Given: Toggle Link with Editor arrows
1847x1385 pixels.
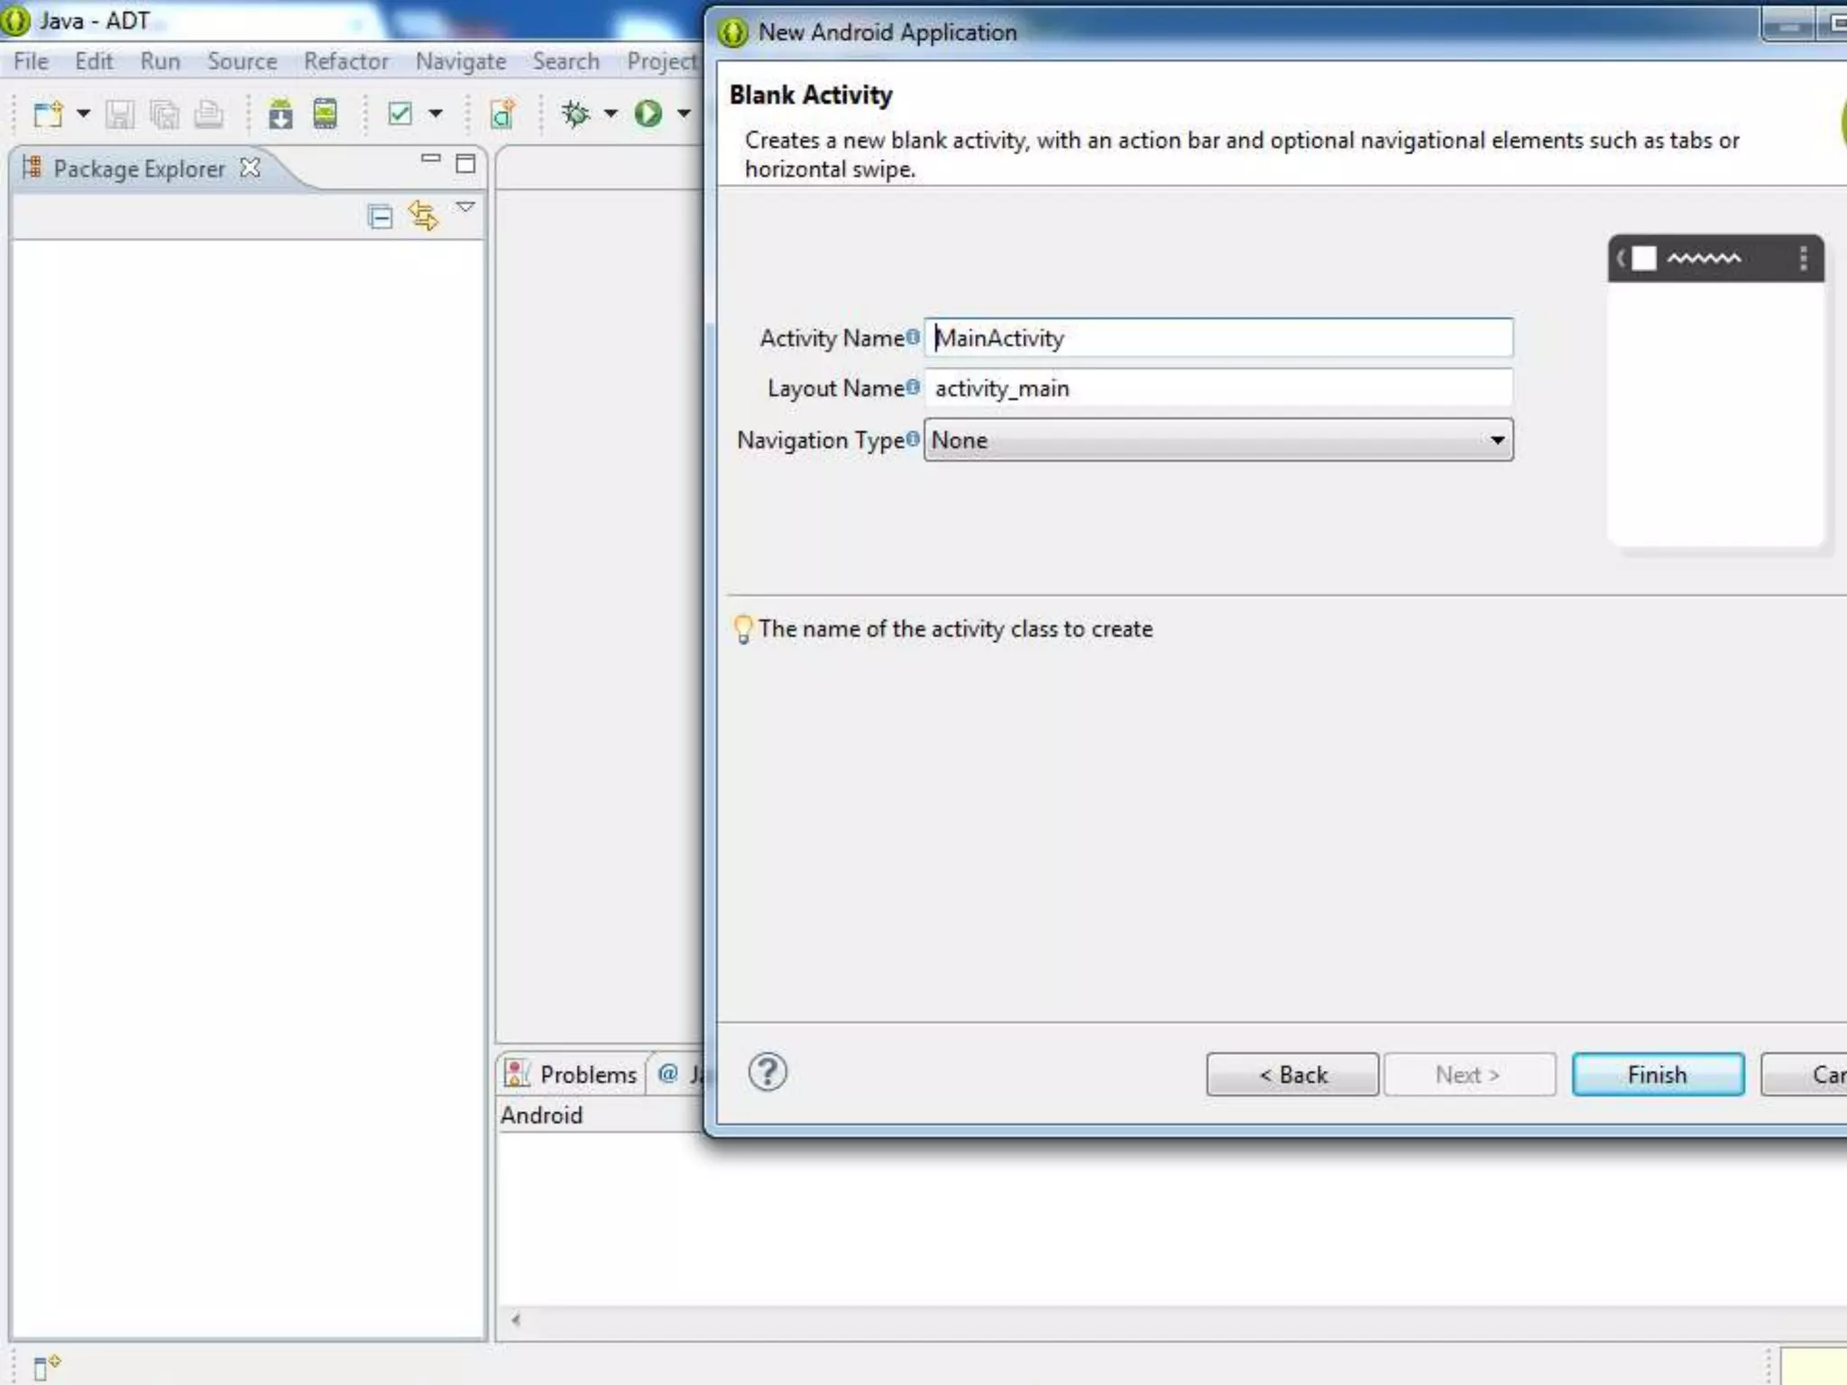Looking at the screenshot, I should pos(423,216).
